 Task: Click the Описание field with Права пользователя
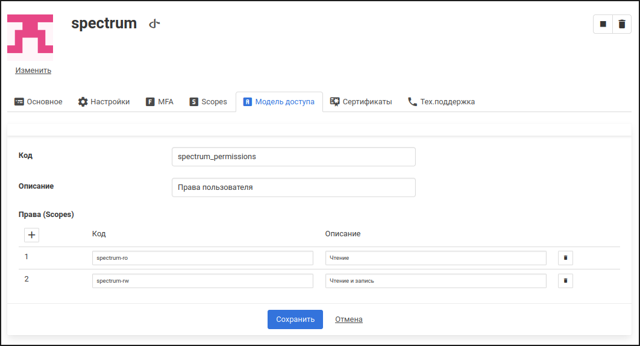[293, 187]
